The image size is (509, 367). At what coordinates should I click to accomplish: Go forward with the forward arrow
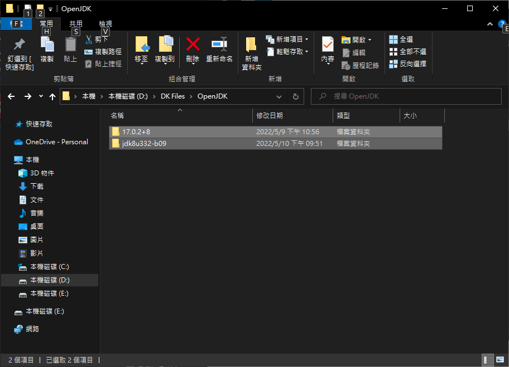pos(28,96)
